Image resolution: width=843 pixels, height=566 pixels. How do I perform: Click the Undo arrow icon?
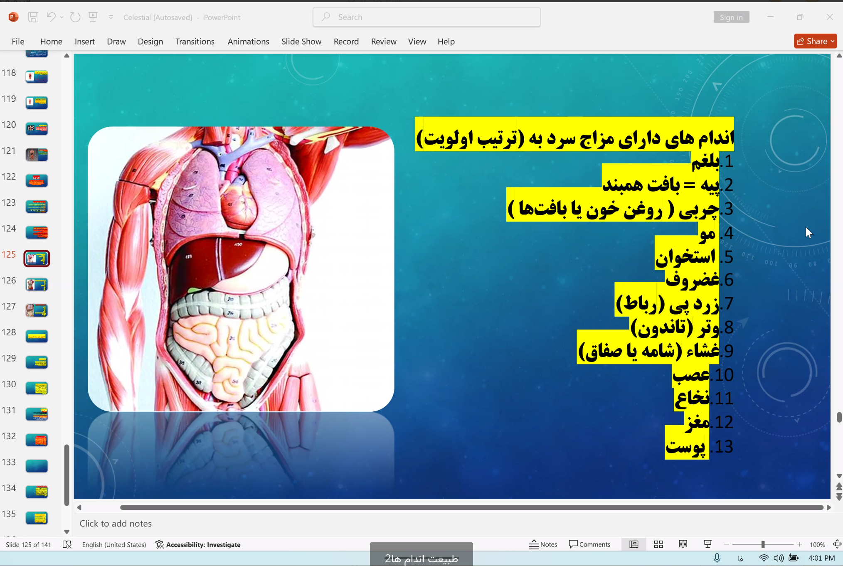(x=51, y=17)
